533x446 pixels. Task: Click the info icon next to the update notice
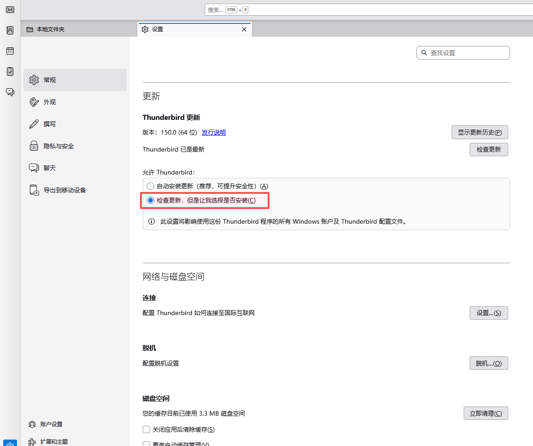point(151,221)
